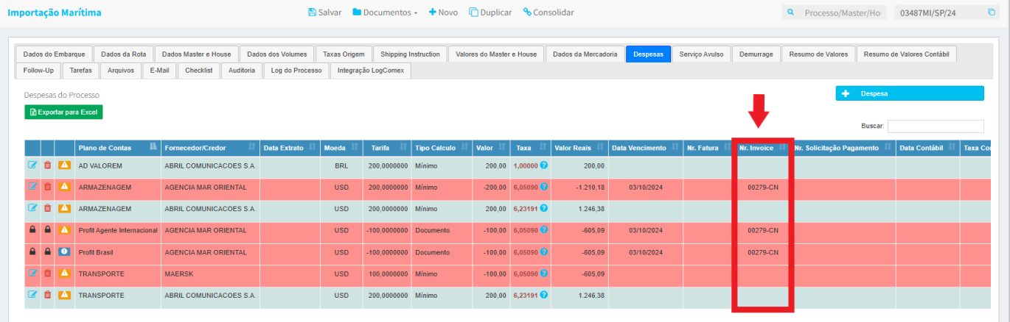Sort by Nr. Solicitação Pagamento column
Image resolution: width=1010 pixels, height=322 pixels.
pos(843,148)
